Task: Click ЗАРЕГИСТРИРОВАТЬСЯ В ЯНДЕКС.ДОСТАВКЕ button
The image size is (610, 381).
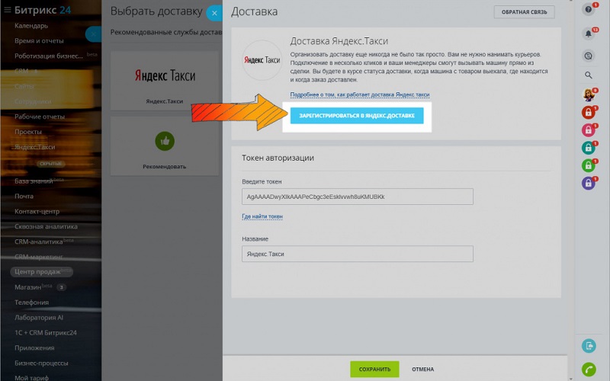Action: (x=357, y=116)
